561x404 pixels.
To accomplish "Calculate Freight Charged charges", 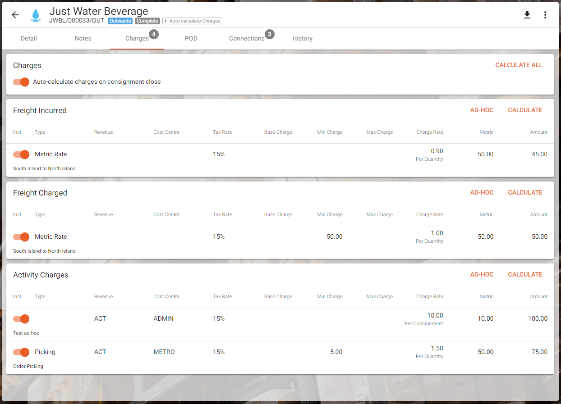I will coord(525,193).
